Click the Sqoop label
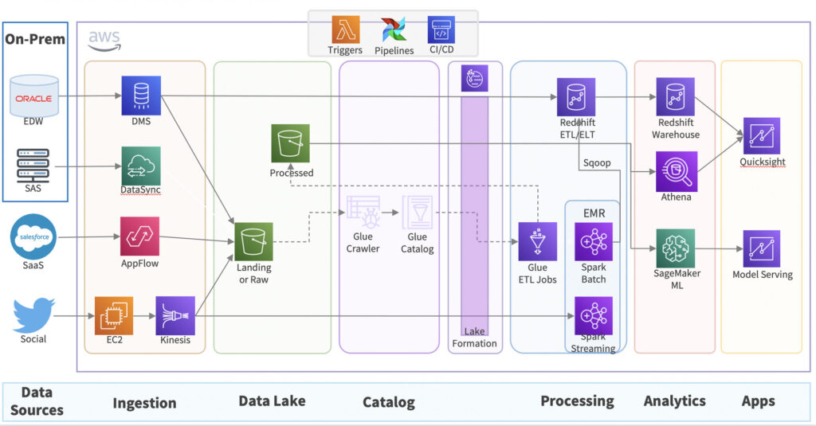Viewport: 816px width, 426px height. pos(596,162)
